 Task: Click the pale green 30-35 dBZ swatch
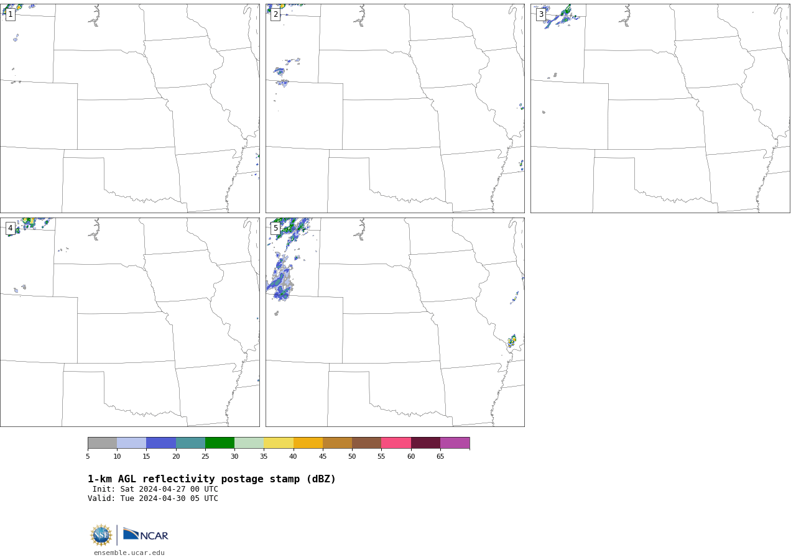pyautogui.click(x=249, y=443)
